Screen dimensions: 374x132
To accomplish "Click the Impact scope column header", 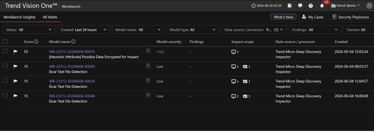I will click(242, 42).
